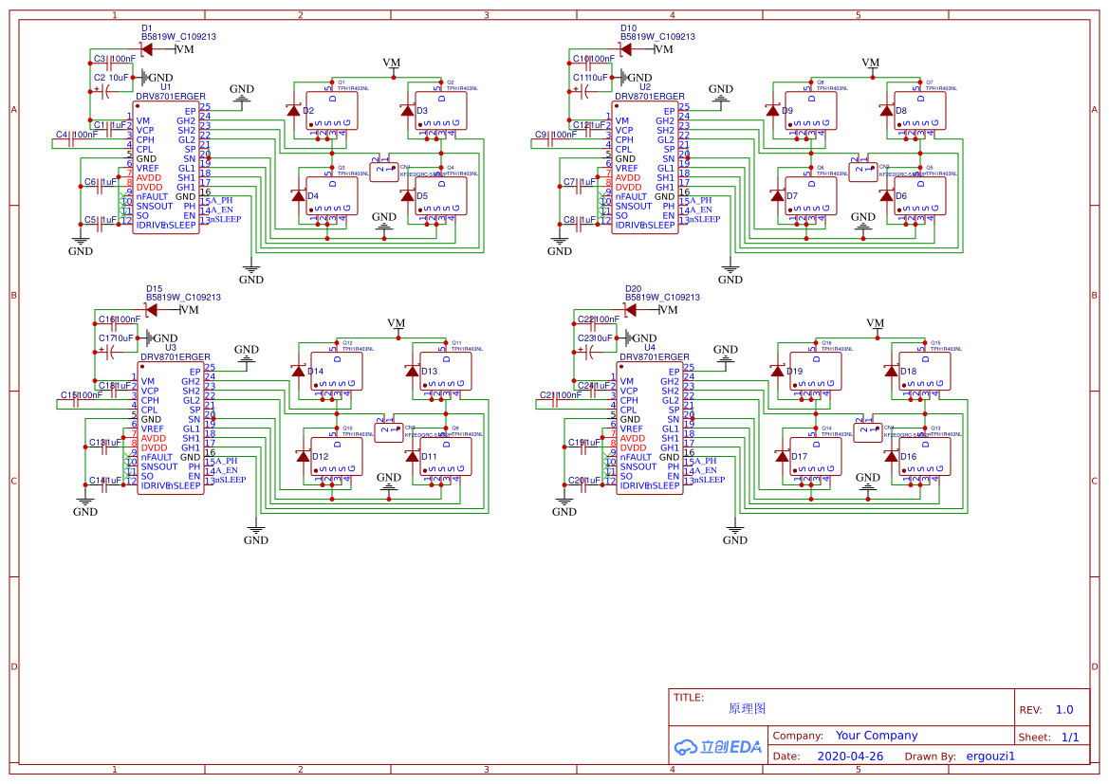Click the 'Your Company' field
Viewport: 1109px width, 784px height.
(877, 735)
